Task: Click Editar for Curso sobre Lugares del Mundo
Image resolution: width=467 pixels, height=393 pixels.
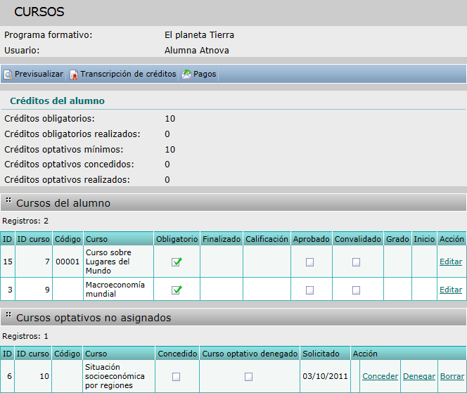Action: point(451,262)
